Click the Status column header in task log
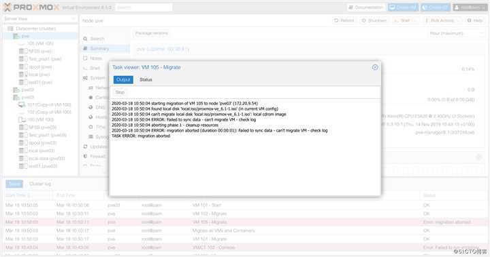 453,195
